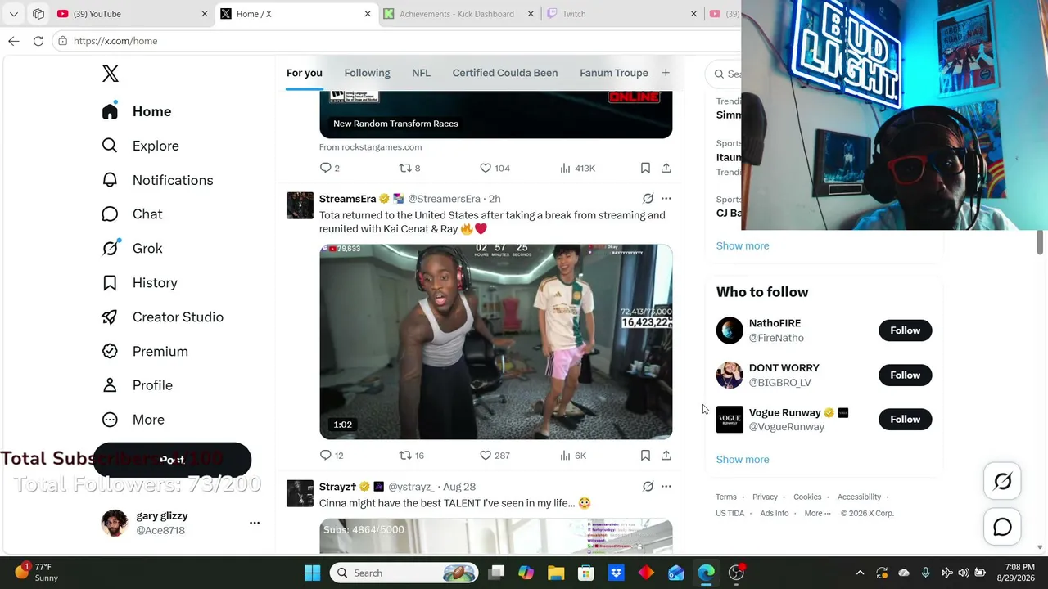Image resolution: width=1048 pixels, height=589 pixels.
Task: Open Dropbox from the taskbar
Action: point(616,573)
